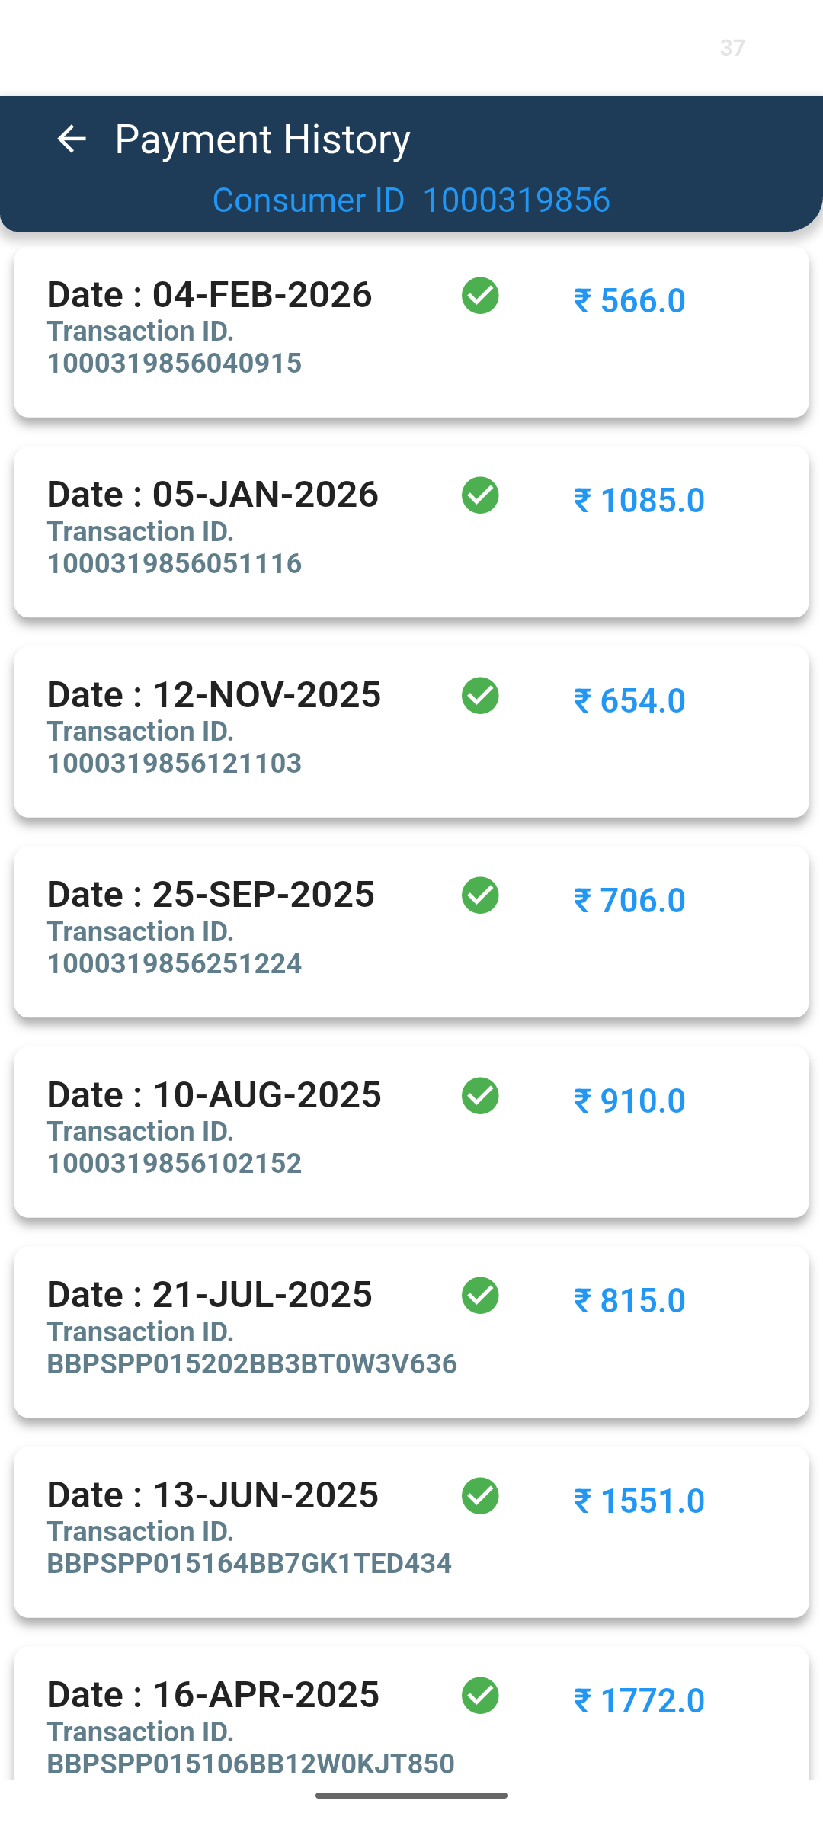Tap the Payment History title
823x1823 pixels.
[263, 139]
